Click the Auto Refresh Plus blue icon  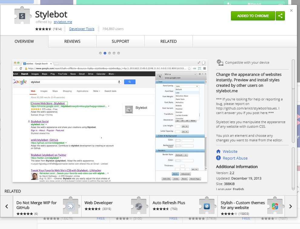(206, 206)
